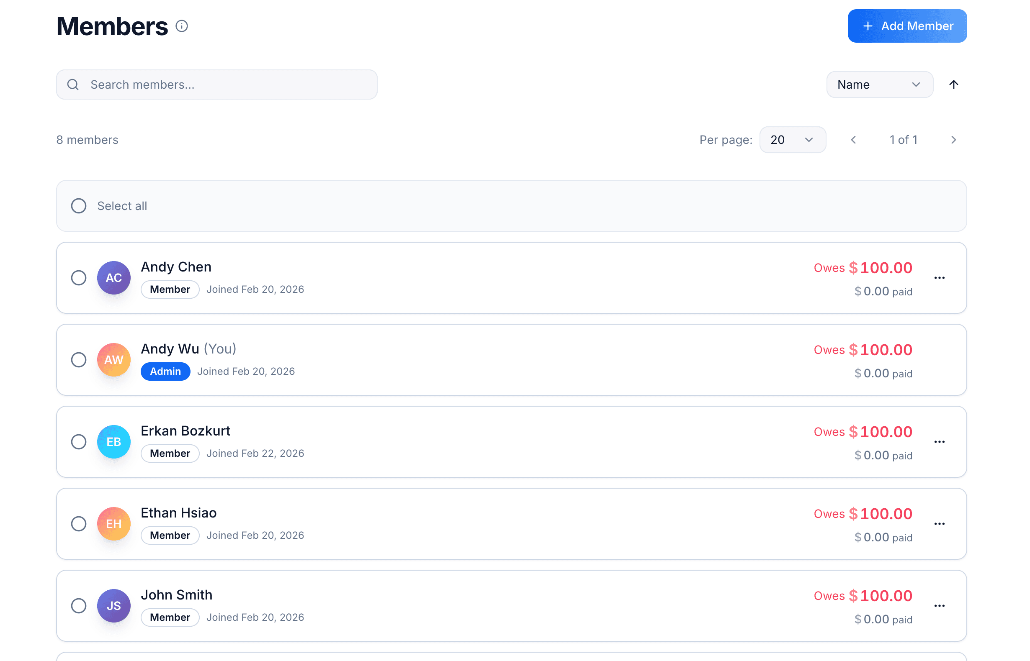Click the magnifying glass search icon
Image resolution: width=1030 pixels, height=661 pixels.
pyautogui.click(x=73, y=85)
